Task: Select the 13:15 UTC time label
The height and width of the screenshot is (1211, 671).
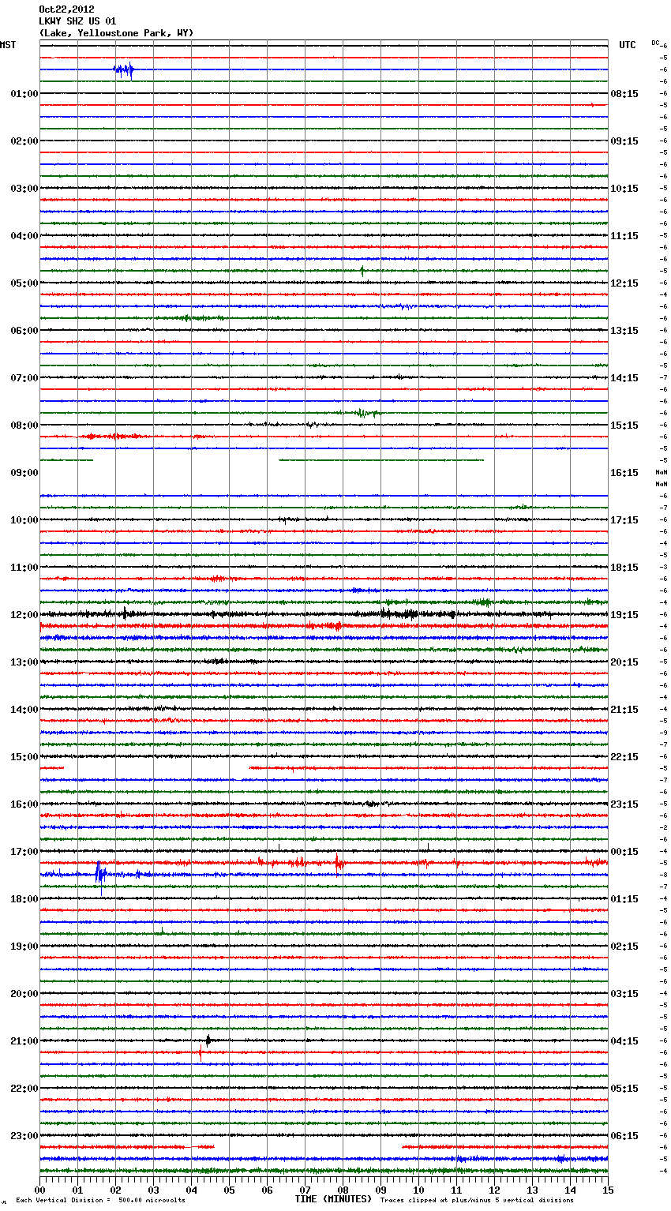Action: click(624, 331)
